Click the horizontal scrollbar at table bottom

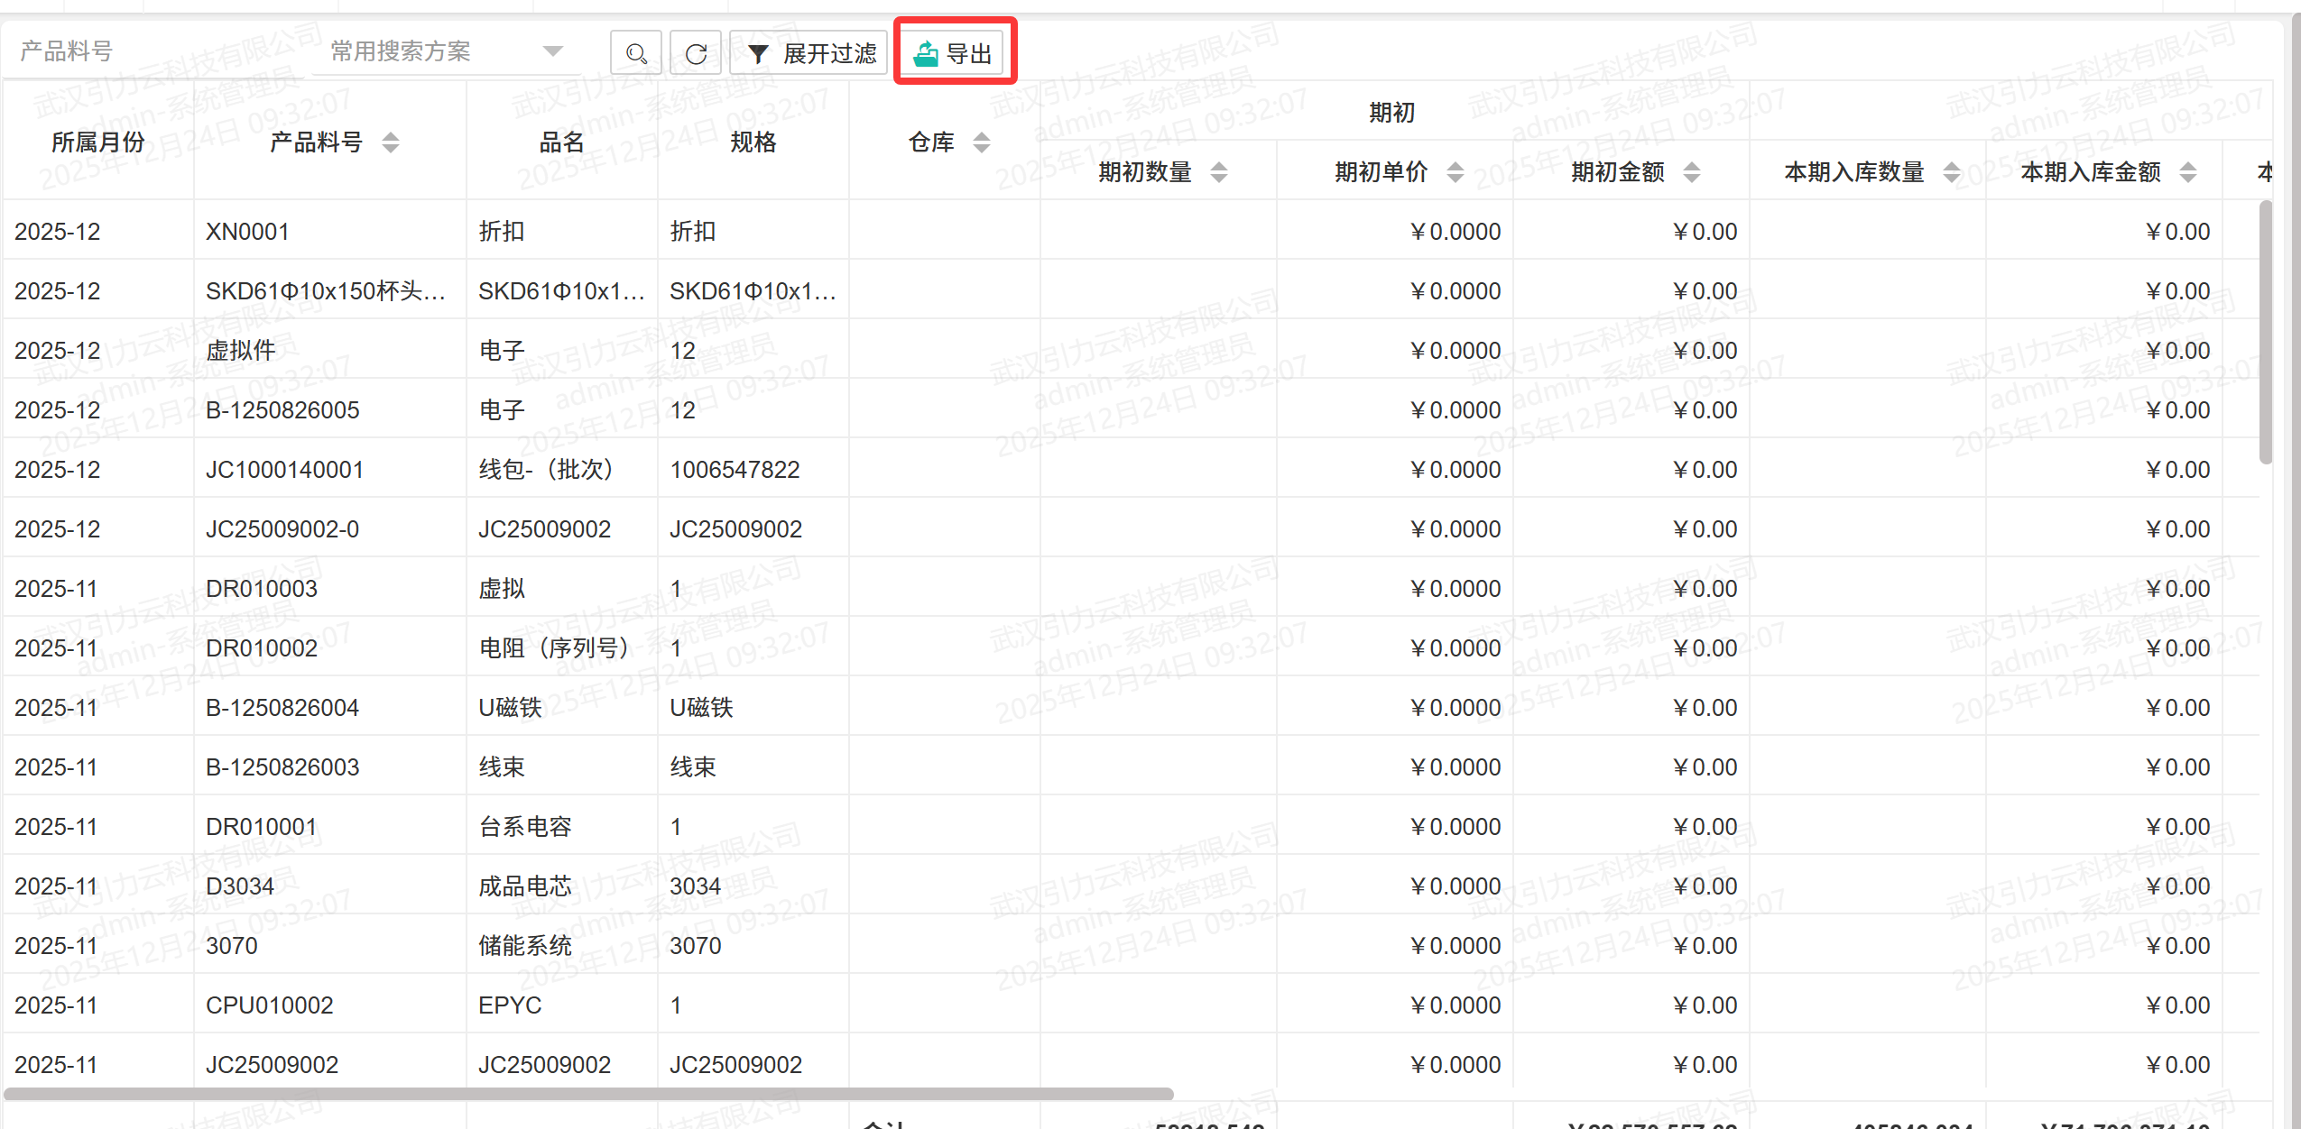[588, 1094]
